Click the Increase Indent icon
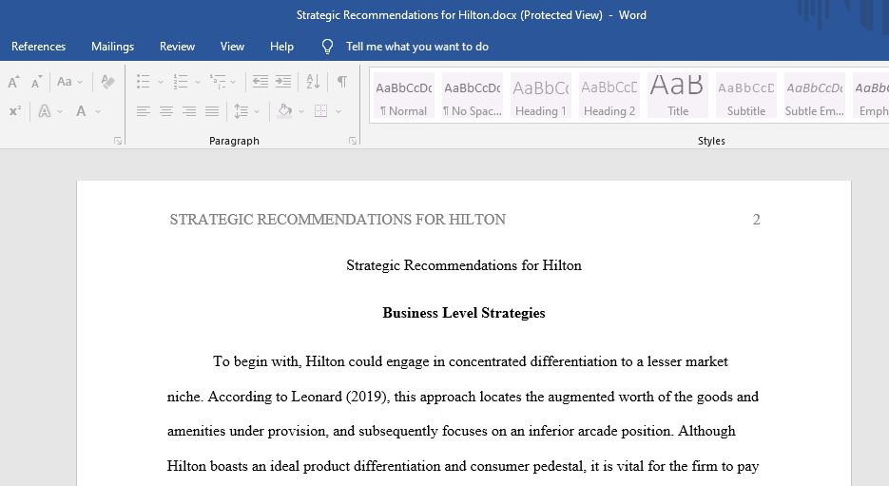The height and width of the screenshot is (486, 889). click(x=283, y=82)
